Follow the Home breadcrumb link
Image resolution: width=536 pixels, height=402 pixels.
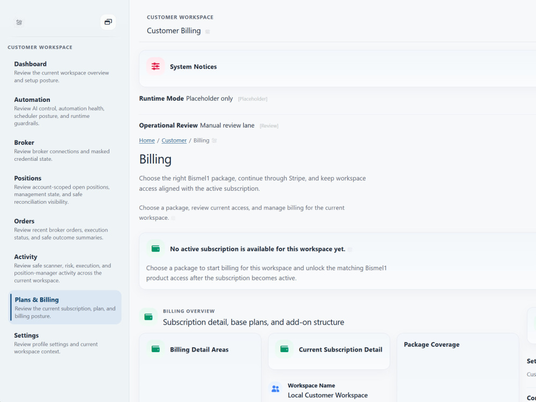(147, 140)
